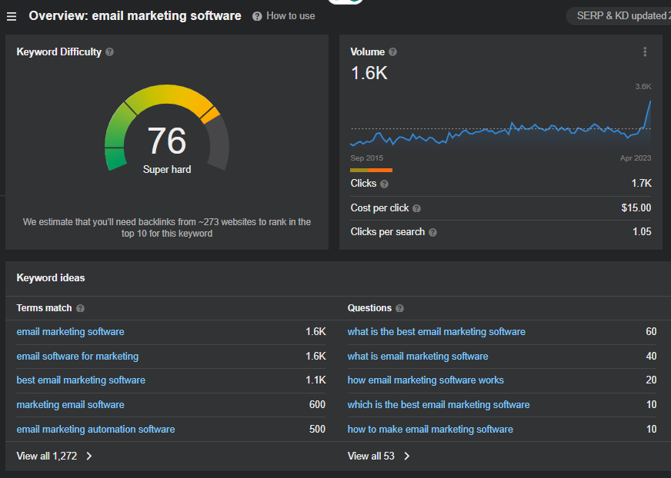
Task: Open the Volume panel three-dot menu
Action: tap(645, 52)
